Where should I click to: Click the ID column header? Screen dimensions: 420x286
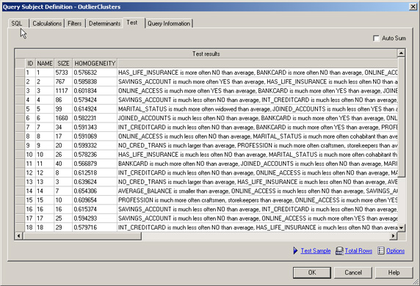click(30, 63)
